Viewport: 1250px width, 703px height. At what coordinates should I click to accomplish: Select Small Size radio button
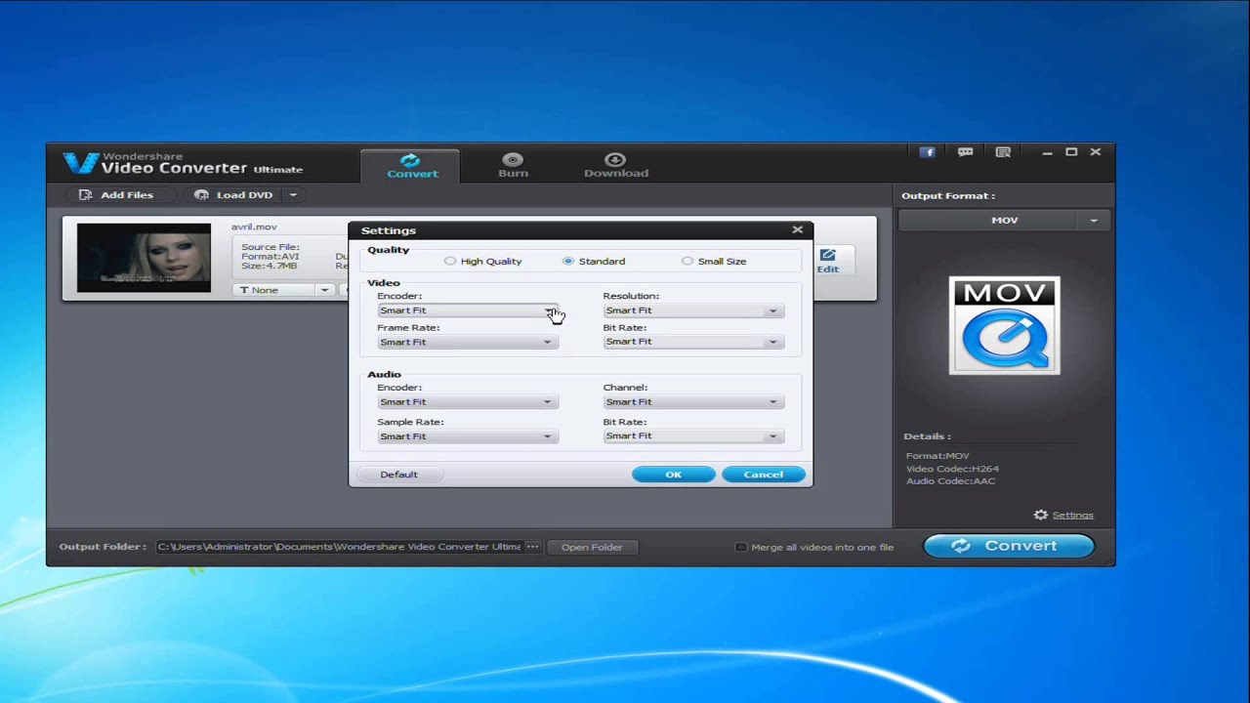(687, 262)
